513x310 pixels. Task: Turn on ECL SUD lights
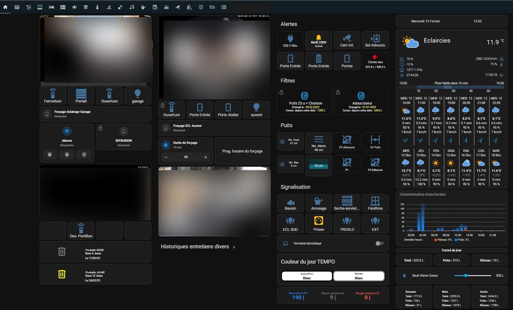click(290, 223)
